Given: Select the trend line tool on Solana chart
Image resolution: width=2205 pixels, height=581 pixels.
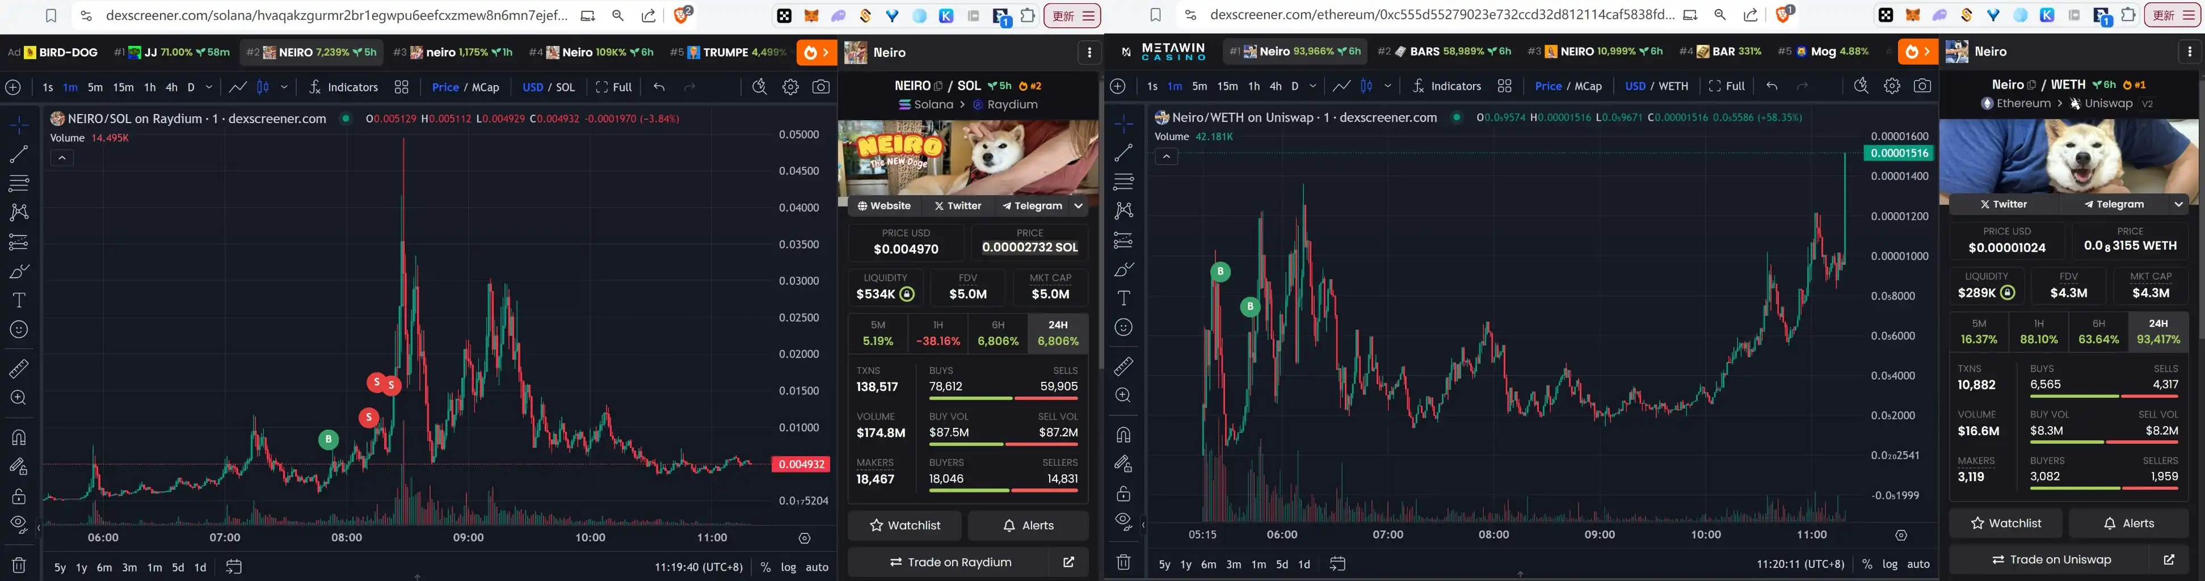Looking at the screenshot, I should [x=18, y=155].
